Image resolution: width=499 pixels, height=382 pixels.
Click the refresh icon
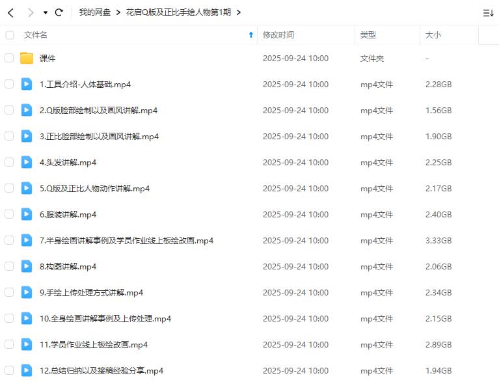click(x=59, y=12)
